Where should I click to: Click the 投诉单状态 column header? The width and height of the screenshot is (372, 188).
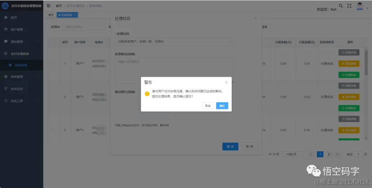[x=327, y=42]
